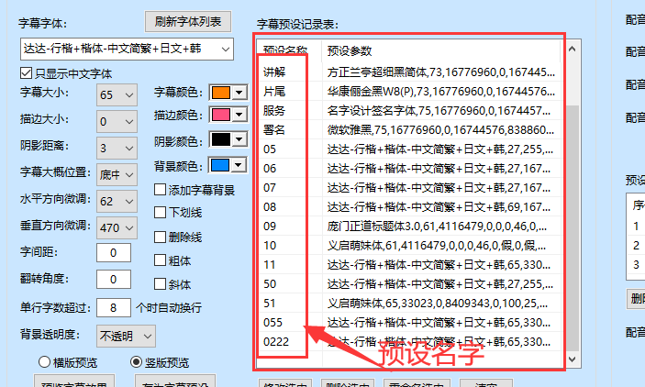Open the 背景透明度 dropdown

click(x=126, y=336)
